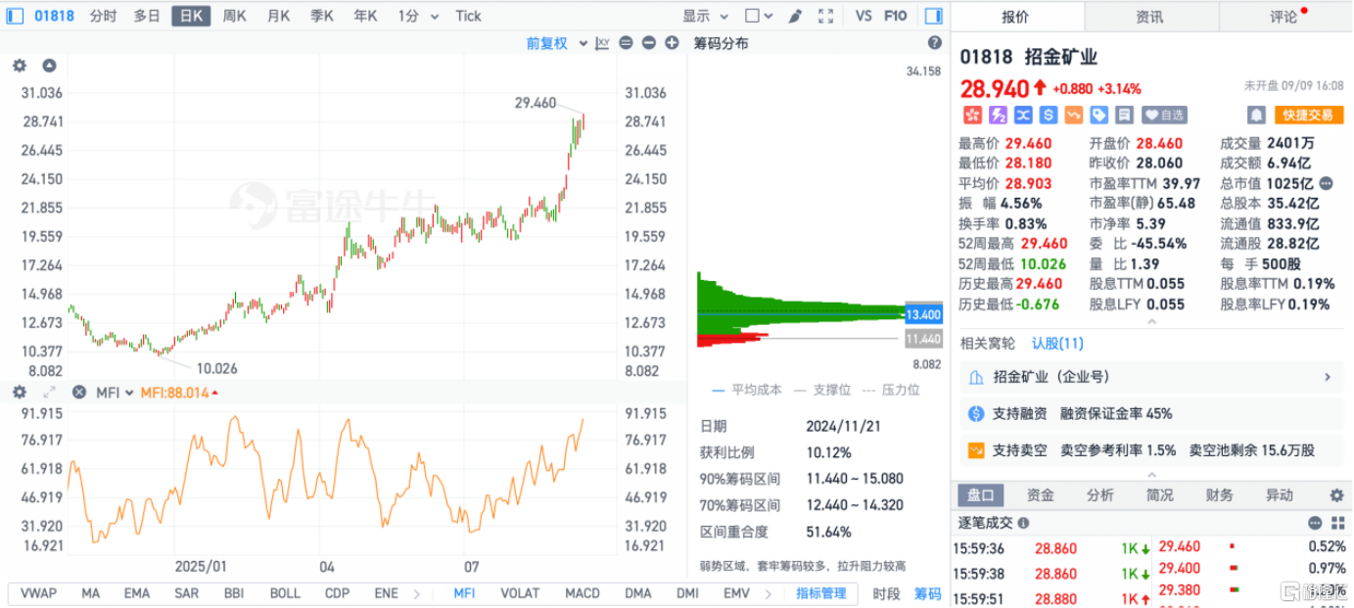The height and width of the screenshot is (608, 1354).
Task: Toggle the right quote panel icon
Action: [932, 16]
